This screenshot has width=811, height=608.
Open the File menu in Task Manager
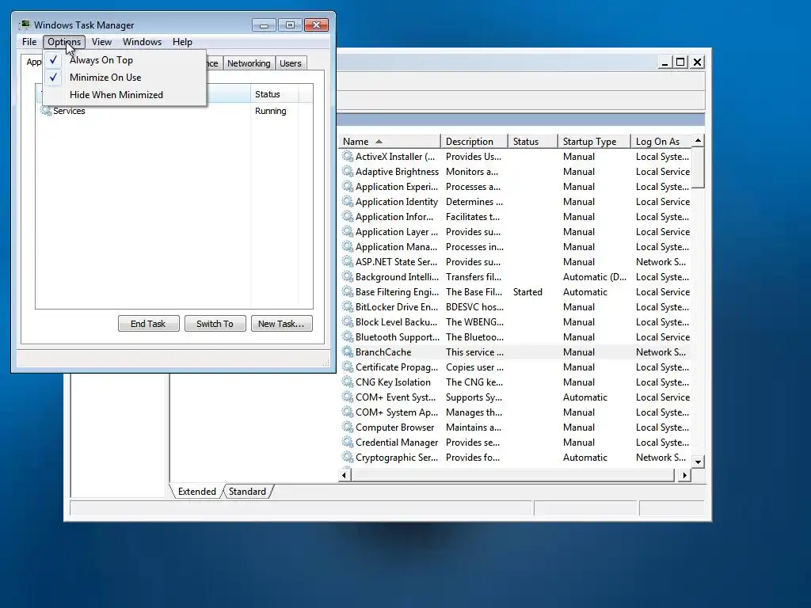29,42
